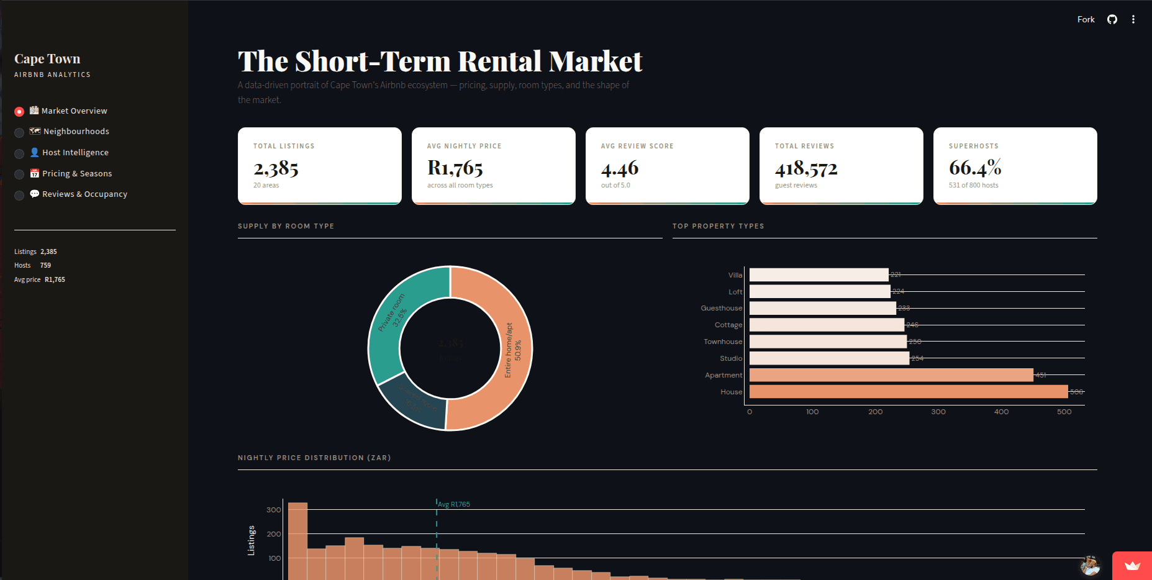
Task: Click the histogram Listings axis label
Action: point(251,540)
